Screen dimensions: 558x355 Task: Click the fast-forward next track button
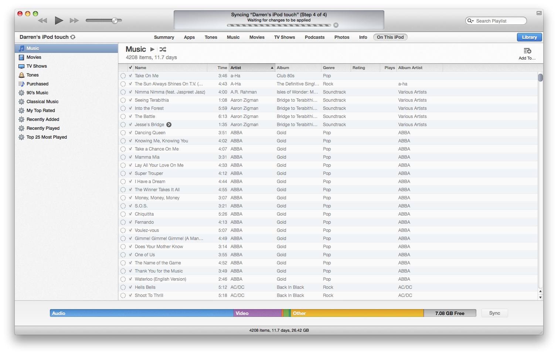click(x=74, y=20)
